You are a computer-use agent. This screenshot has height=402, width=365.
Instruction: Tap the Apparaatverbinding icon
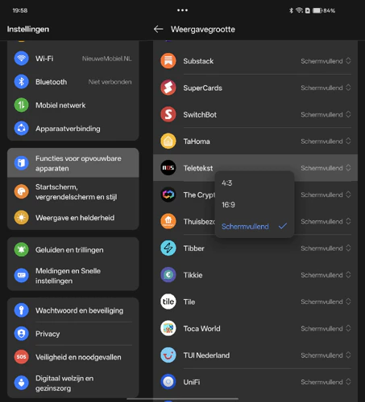(x=22, y=129)
